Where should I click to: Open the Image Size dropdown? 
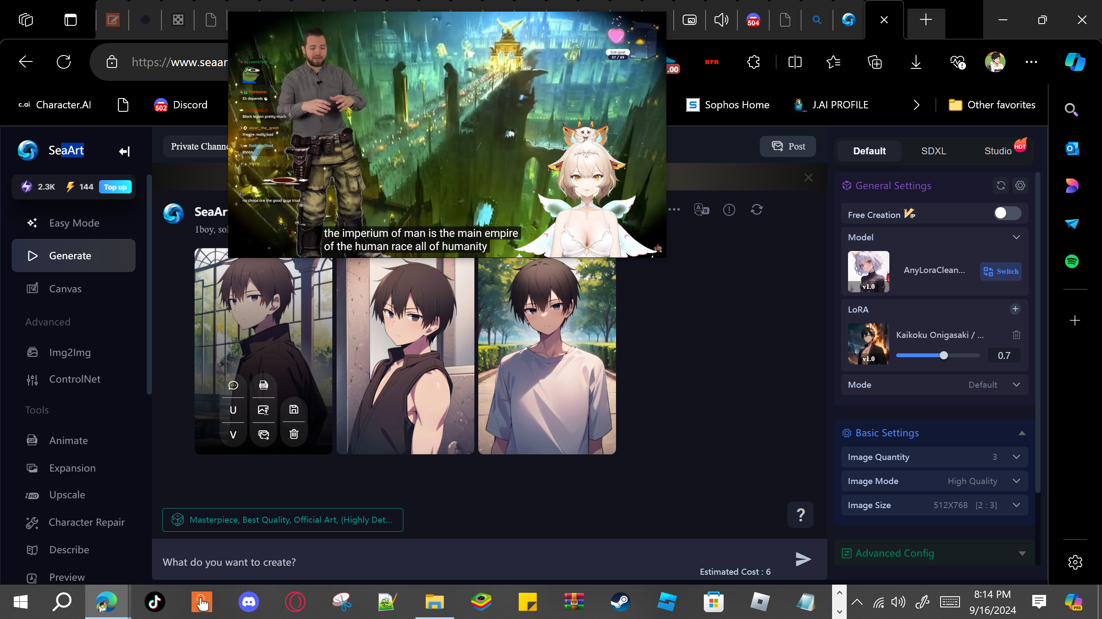935,505
